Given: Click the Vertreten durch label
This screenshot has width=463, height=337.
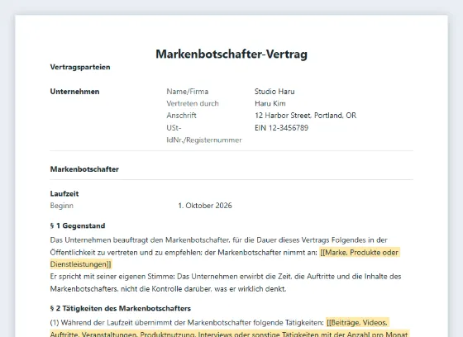Looking at the screenshot, I should (193, 103).
